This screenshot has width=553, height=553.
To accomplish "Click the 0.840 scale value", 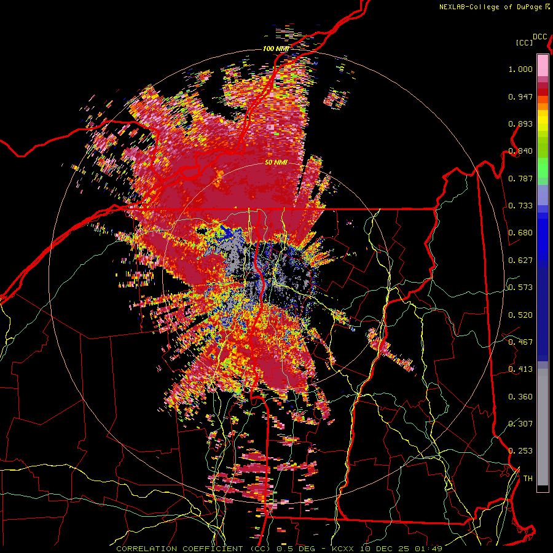I will click(x=520, y=151).
